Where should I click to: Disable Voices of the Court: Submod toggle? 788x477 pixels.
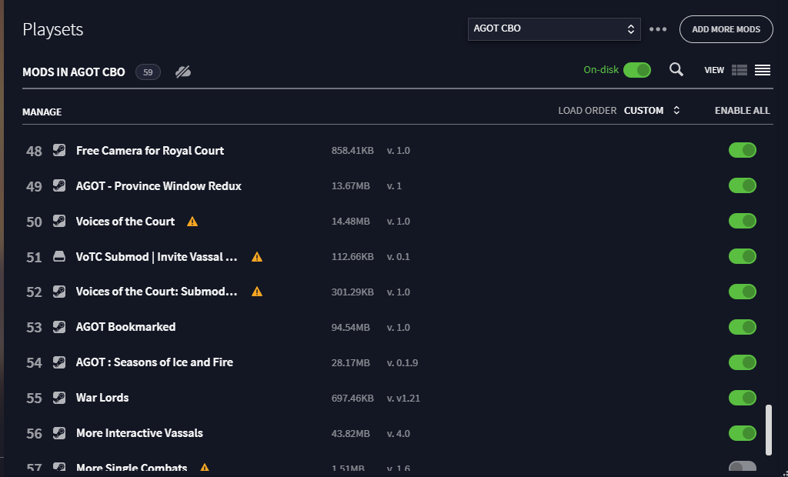tap(743, 292)
